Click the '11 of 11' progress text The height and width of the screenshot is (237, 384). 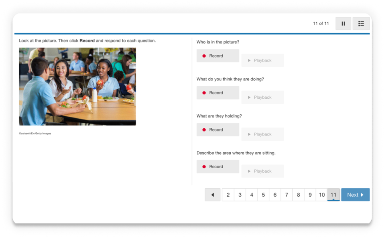tap(321, 24)
